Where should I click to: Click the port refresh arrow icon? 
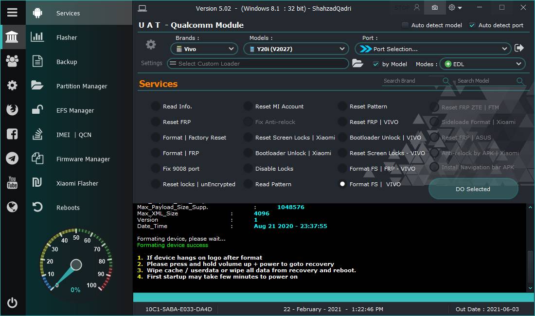(x=519, y=48)
